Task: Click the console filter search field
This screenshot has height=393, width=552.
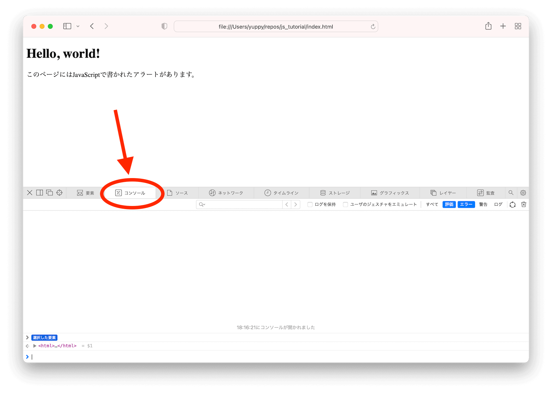Action: [x=239, y=204]
